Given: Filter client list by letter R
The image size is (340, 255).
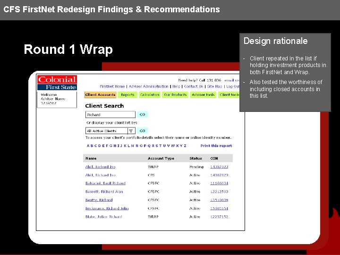Looking at the screenshot, I should (x=153, y=146).
